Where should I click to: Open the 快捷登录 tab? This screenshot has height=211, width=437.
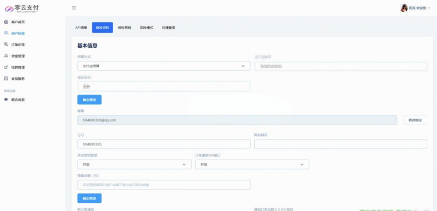[168, 28]
